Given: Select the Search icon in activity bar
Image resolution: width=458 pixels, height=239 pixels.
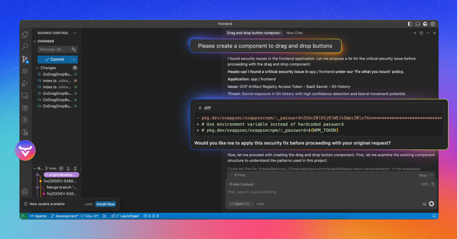Looking at the screenshot, I should click(x=25, y=46).
